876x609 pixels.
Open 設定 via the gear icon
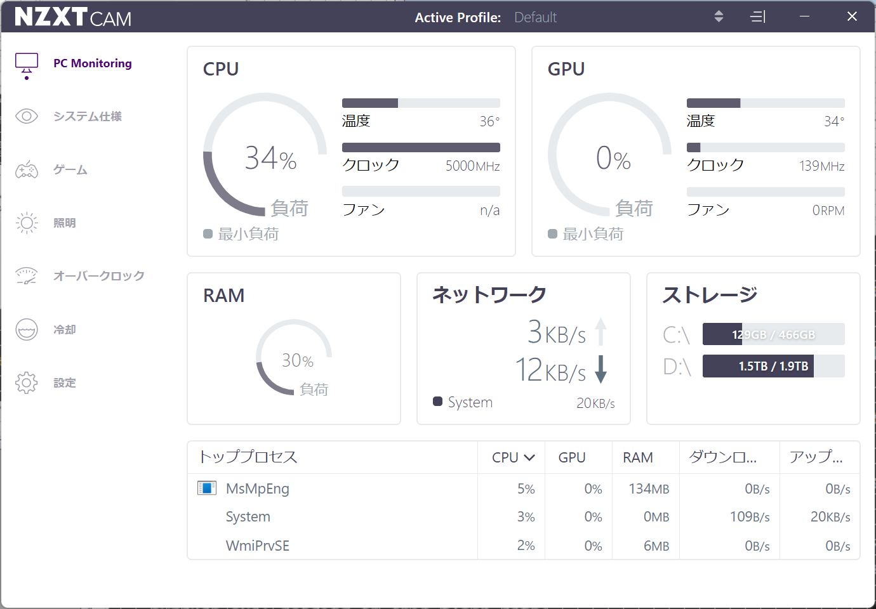click(x=27, y=383)
